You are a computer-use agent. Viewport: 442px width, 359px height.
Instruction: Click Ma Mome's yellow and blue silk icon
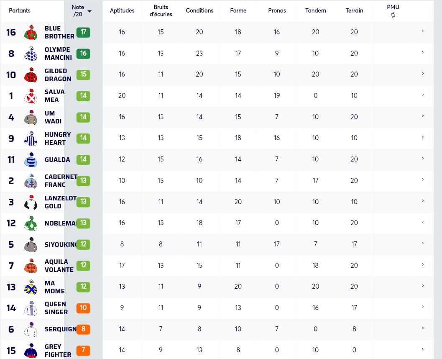tap(31, 287)
